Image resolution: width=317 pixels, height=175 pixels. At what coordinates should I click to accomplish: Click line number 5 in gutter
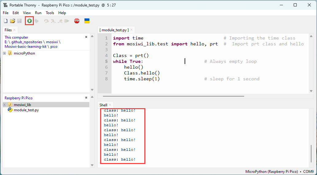point(106,62)
